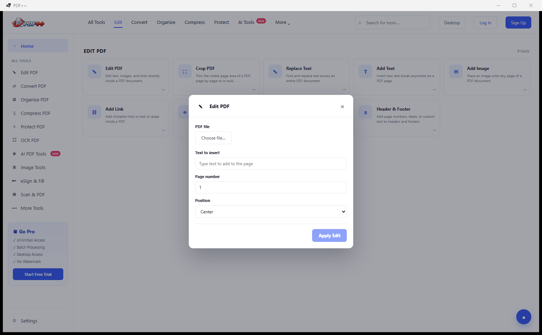Click the Desktop button

tap(452, 22)
